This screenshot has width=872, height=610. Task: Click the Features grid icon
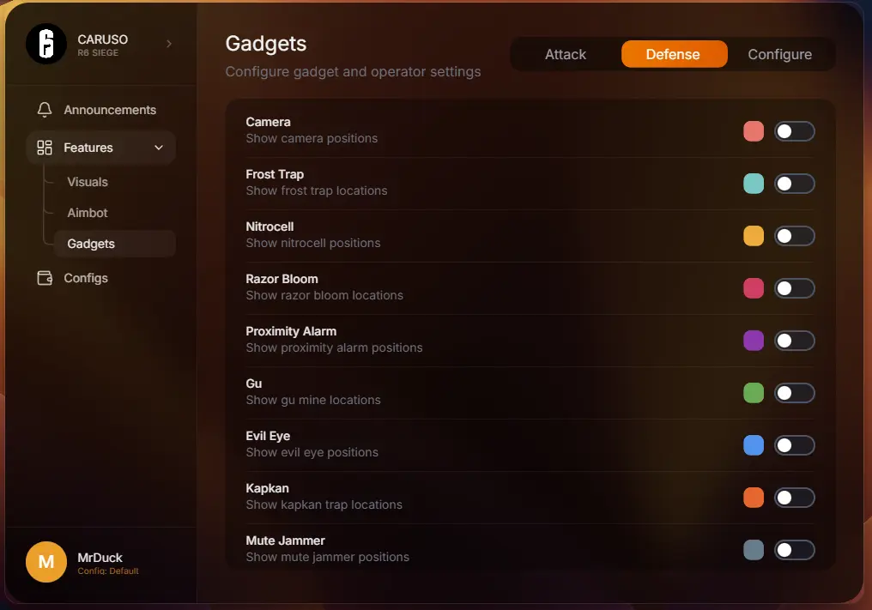[45, 148]
